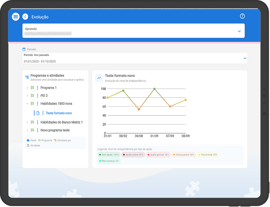Screen dimensions: 270x207
Task: Go back using the arrow icon
Action: pos(25,17)
